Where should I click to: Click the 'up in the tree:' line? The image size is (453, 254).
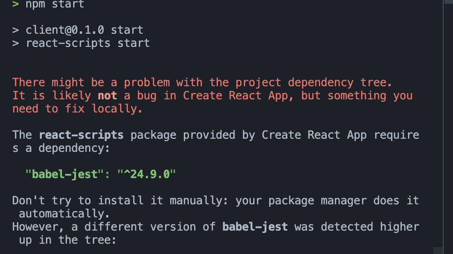(x=68, y=240)
